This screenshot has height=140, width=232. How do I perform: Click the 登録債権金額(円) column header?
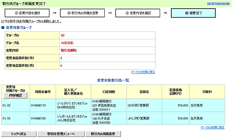pyautogui.click(x=176, y=92)
